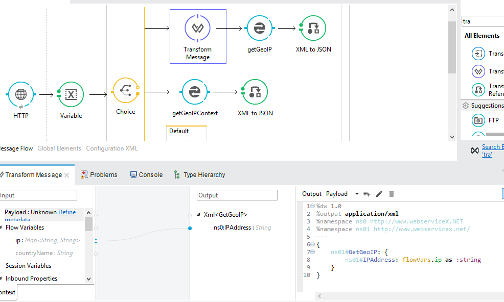
Task: Click the pencil edit icon in Output toolbar
Action: [x=379, y=194]
